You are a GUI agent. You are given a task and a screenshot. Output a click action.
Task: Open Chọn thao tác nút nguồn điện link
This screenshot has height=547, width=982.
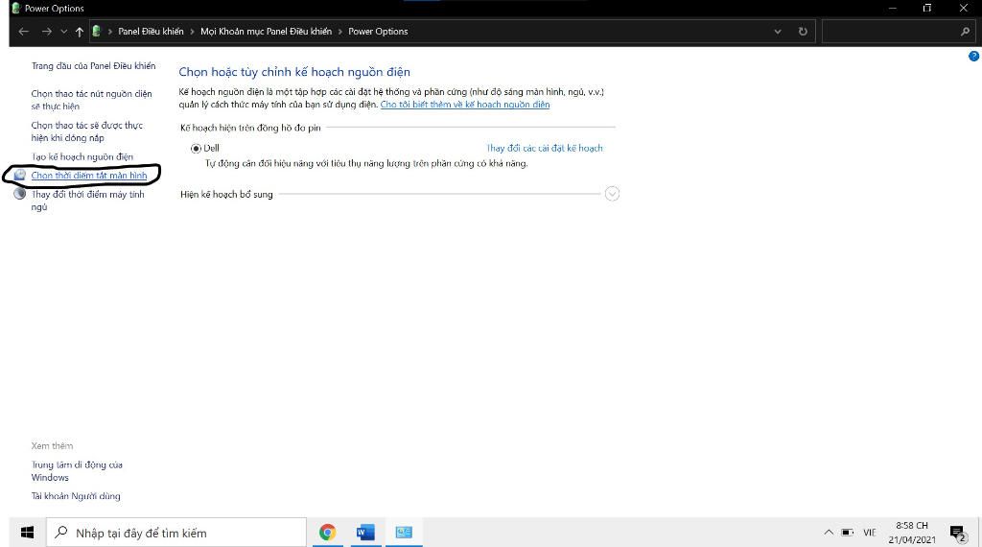click(x=91, y=100)
